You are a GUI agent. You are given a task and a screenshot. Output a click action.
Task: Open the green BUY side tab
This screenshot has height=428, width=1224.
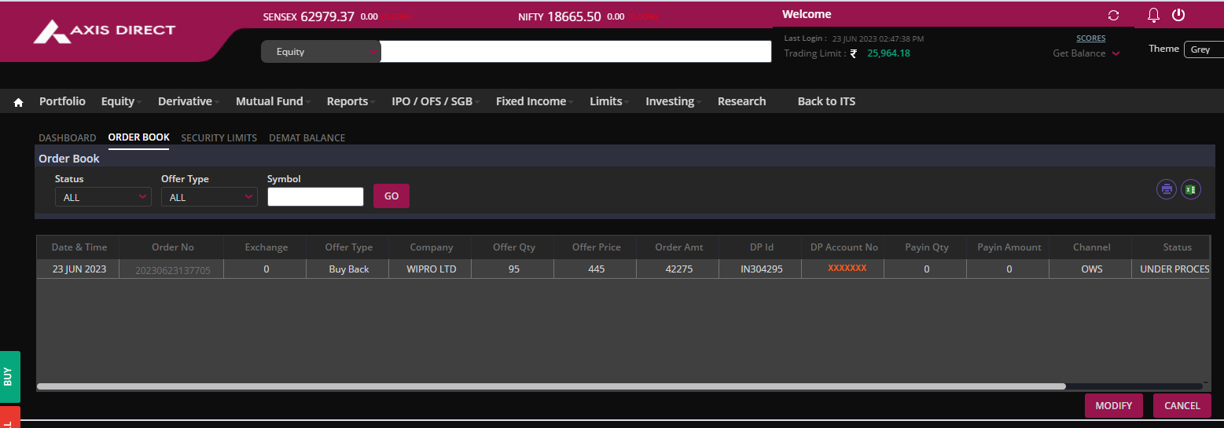[9, 377]
